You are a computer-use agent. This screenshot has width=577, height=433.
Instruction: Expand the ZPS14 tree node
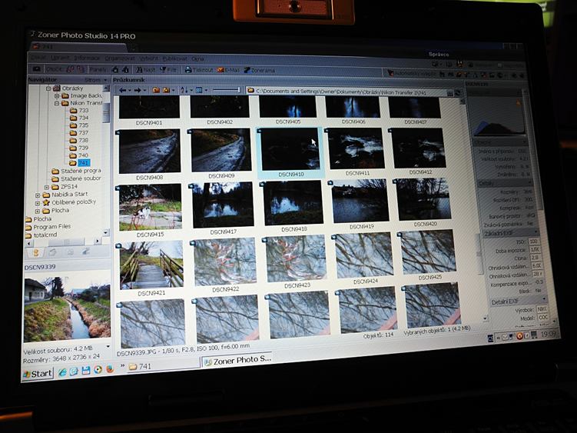(x=47, y=187)
